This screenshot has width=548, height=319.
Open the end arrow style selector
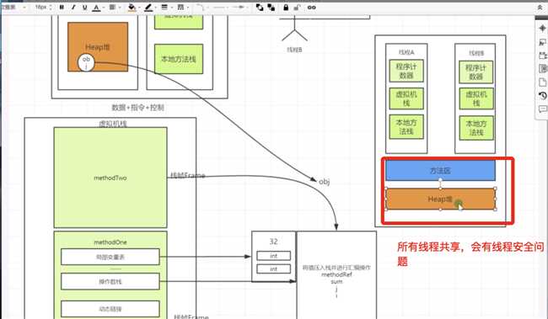click(239, 8)
